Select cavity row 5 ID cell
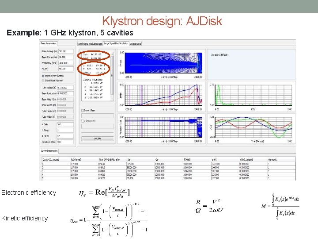This screenshot has height=239, width=318. [x=56, y=178]
